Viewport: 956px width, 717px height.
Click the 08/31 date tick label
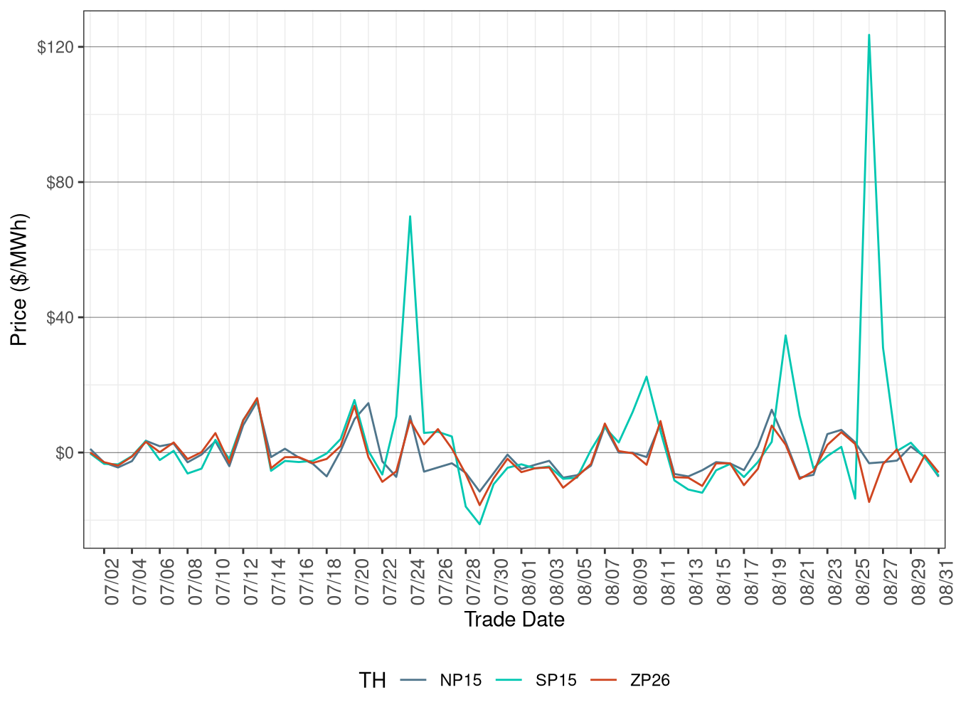tap(946, 581)
